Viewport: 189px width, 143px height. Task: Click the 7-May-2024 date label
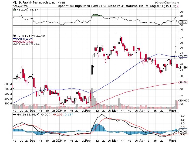[20, 6]
